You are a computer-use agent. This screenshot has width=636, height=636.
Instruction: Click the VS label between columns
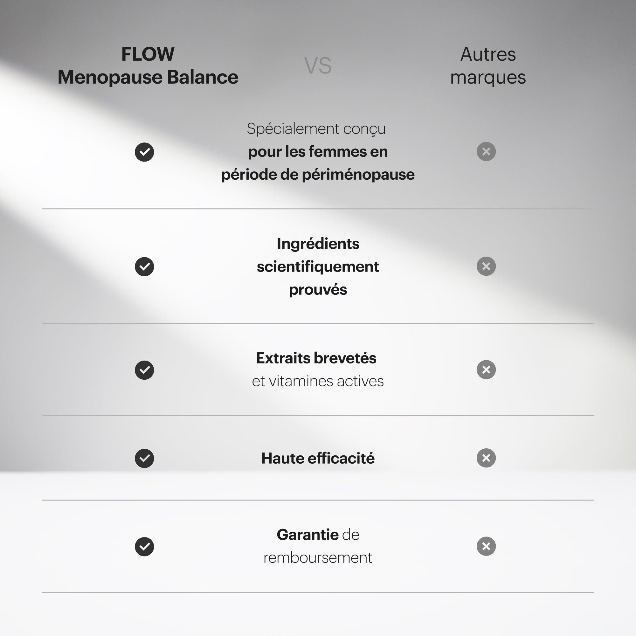pos(318,66)
